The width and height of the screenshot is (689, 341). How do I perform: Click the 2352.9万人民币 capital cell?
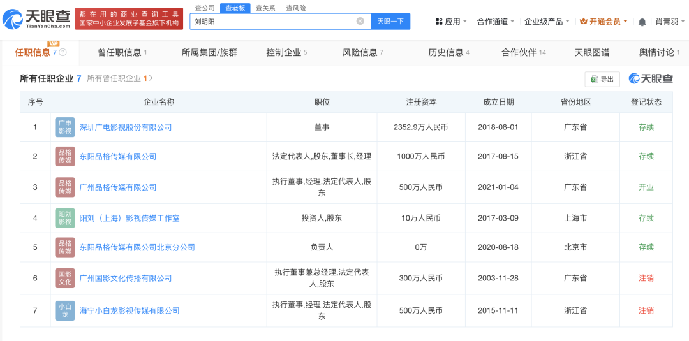click(422, 127)
